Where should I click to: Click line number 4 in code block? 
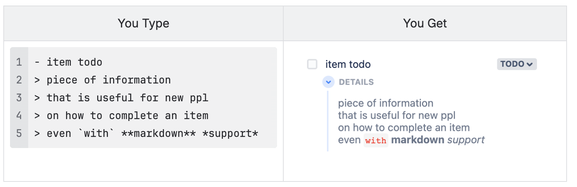pos(19,115)
